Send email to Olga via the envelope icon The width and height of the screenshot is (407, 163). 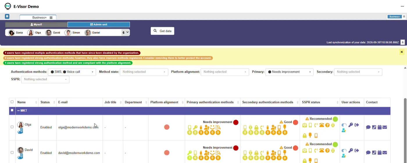pos(385,127)
